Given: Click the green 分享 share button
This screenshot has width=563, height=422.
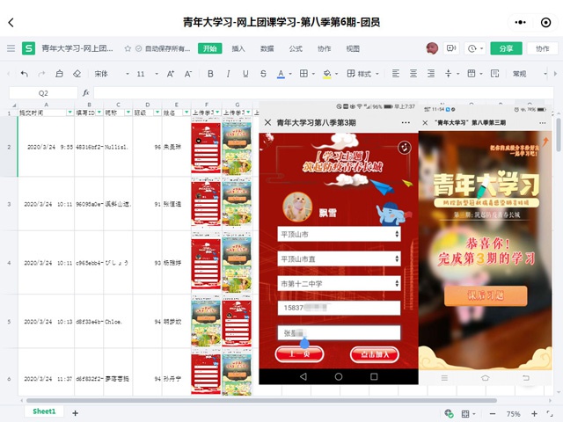Looking at the screenshot, I should (x=506, y=48).
